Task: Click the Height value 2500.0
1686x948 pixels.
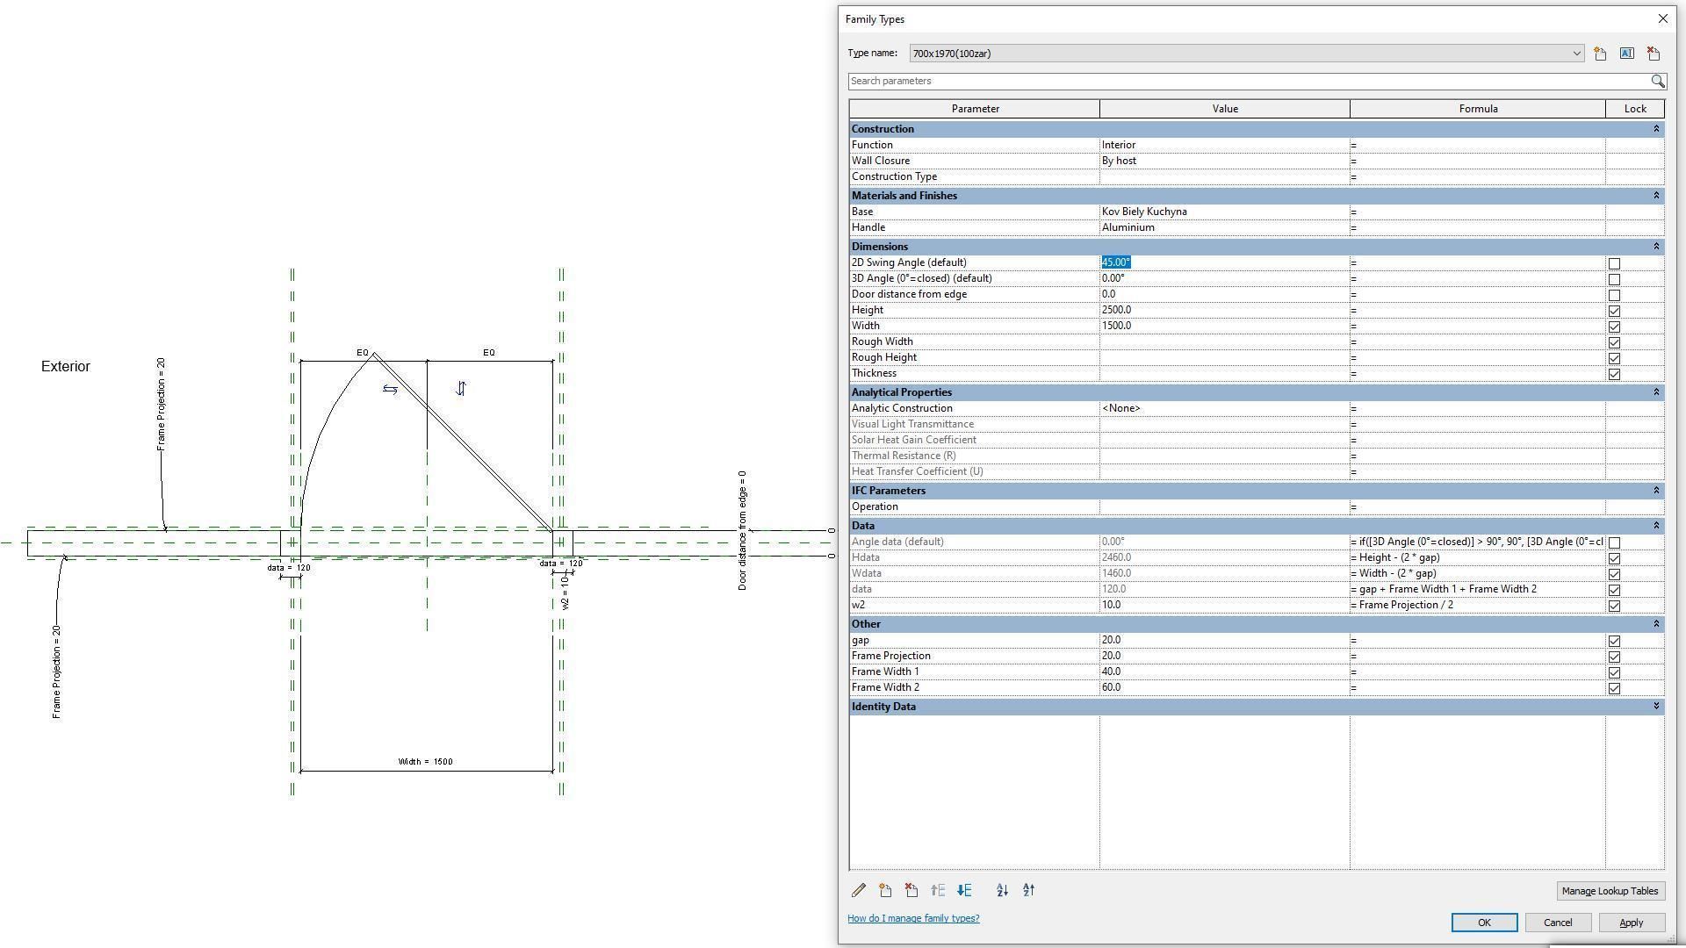Action: click(x=1224, y=310)
